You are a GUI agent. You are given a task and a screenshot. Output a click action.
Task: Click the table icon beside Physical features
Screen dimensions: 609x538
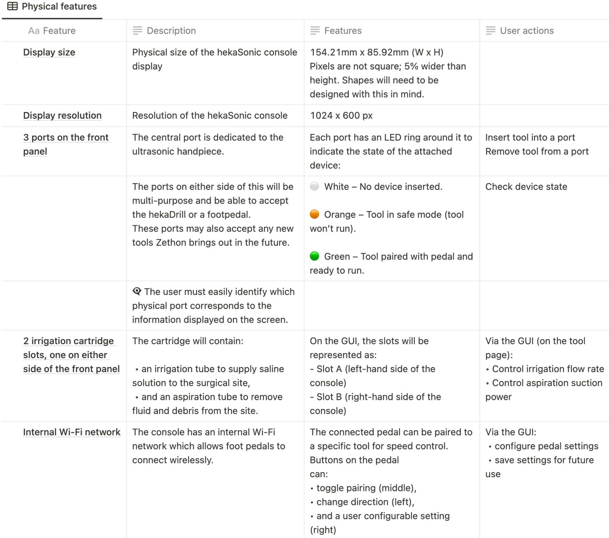click(x=12, y=6)
